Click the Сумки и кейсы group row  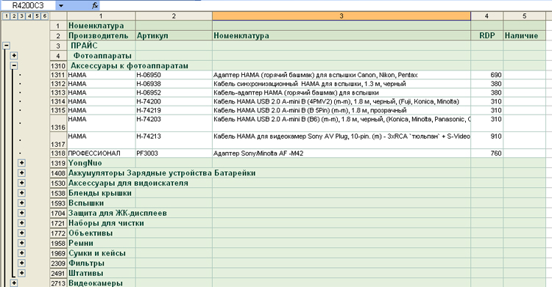click(x=306, y=253)
